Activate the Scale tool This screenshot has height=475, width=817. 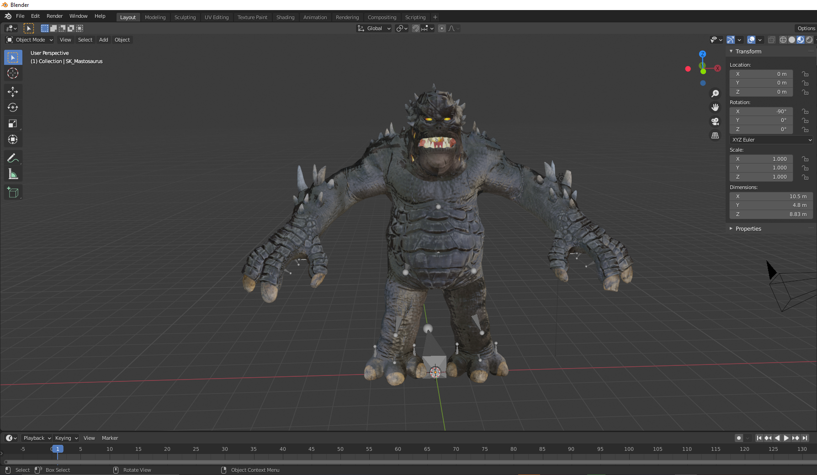[13, 123]
